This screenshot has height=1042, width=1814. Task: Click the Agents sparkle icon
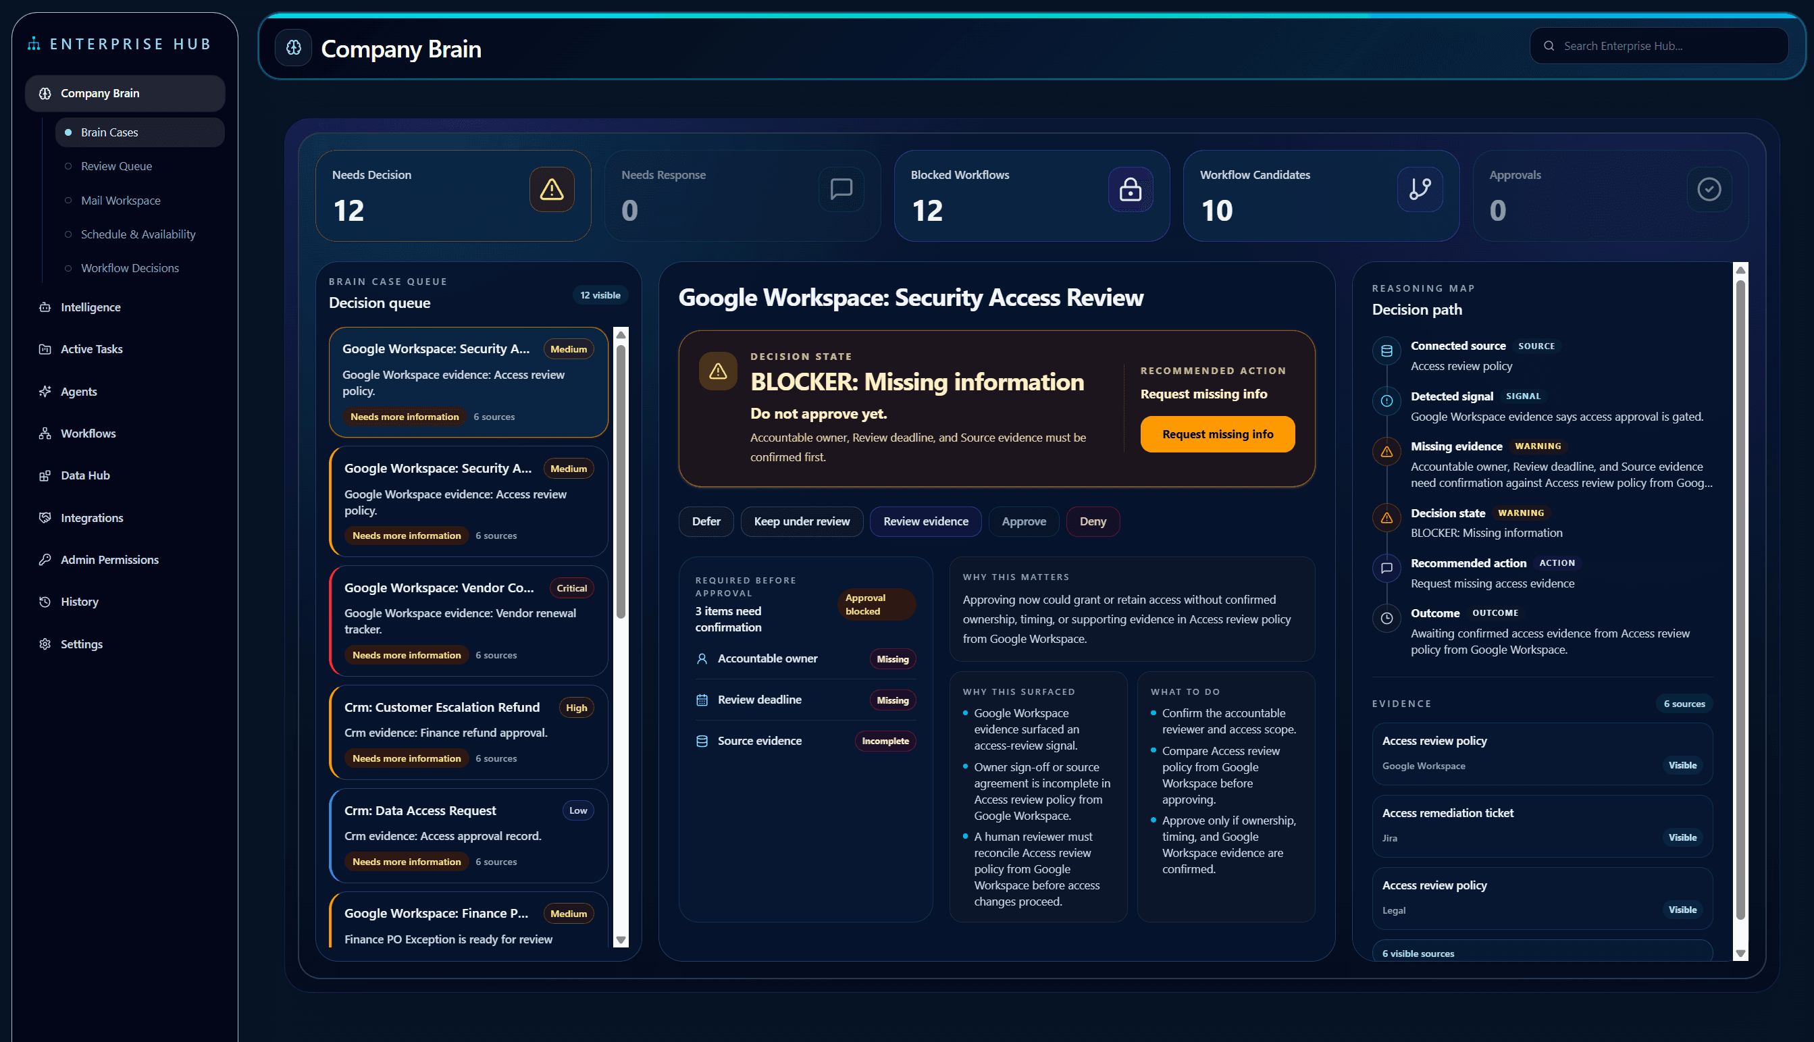point(45,392)
